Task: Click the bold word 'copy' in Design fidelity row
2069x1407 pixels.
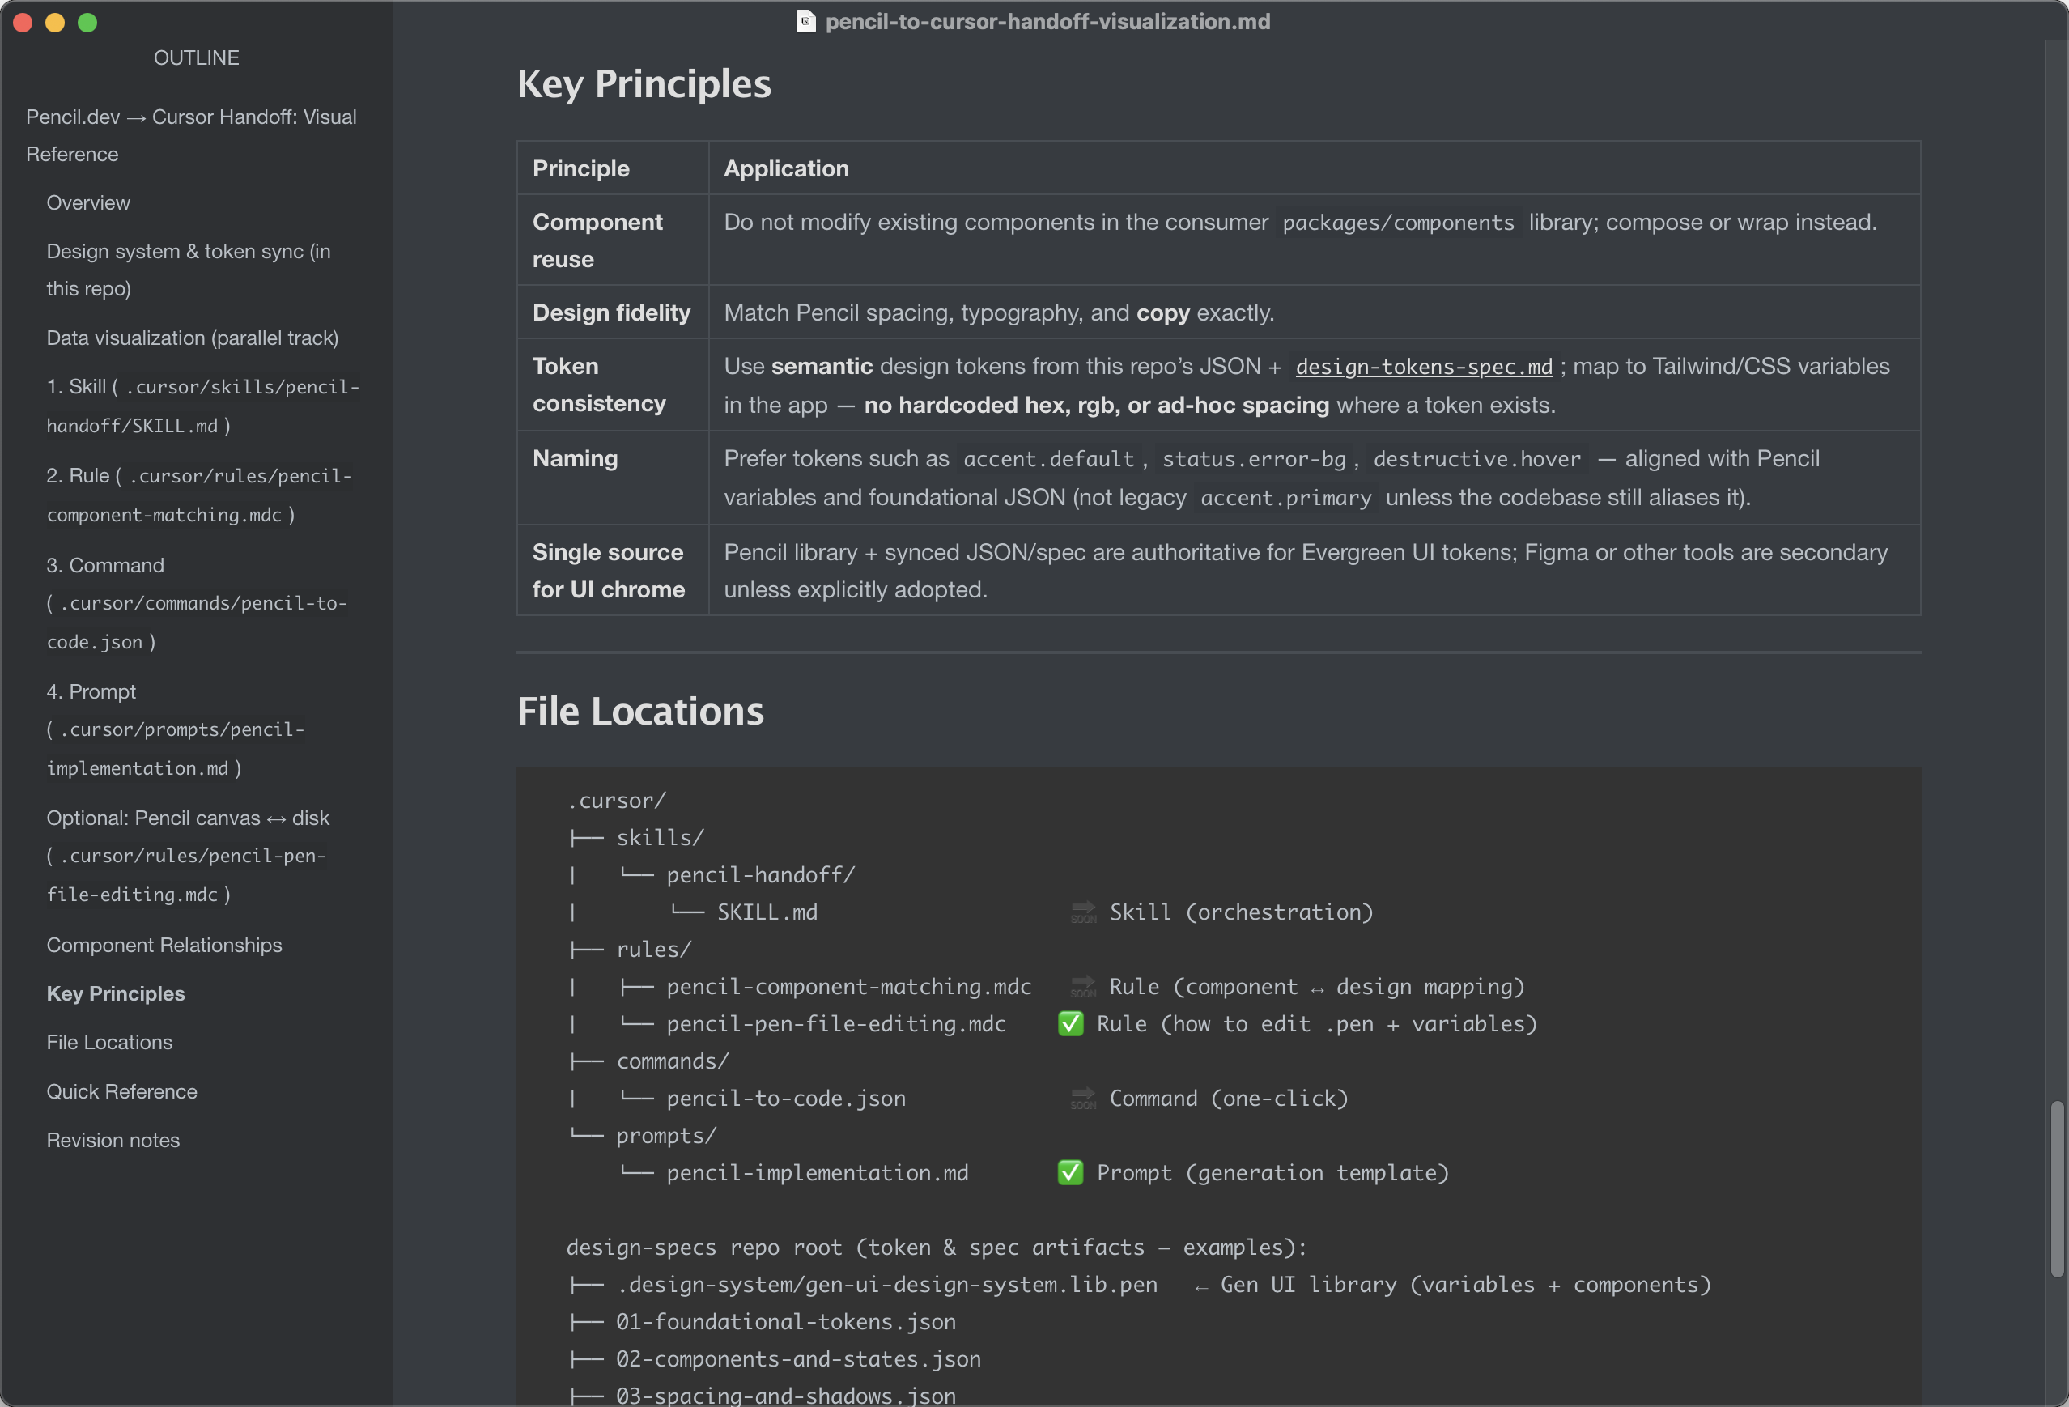Action: [1162, 312]
